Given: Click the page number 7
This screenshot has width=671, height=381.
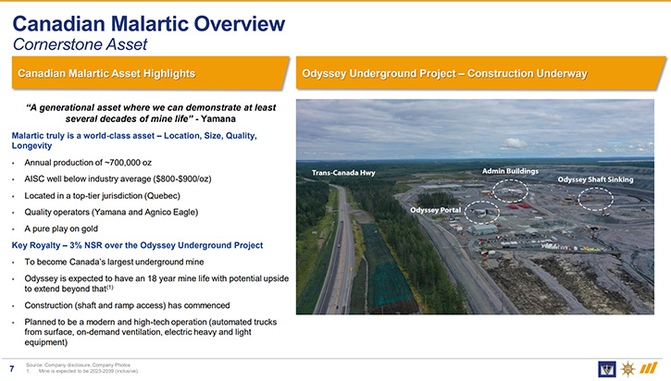Looking at the screenshot, I should 12,368.
